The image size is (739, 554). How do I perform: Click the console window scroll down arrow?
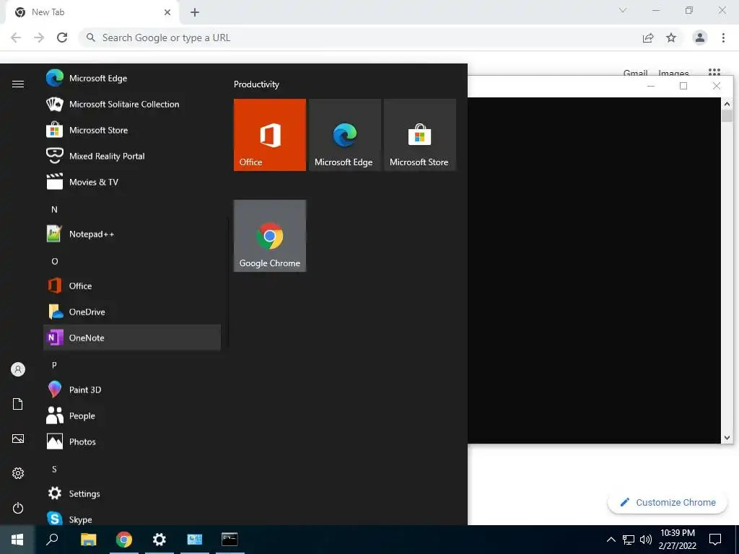[x=727, y=438]
